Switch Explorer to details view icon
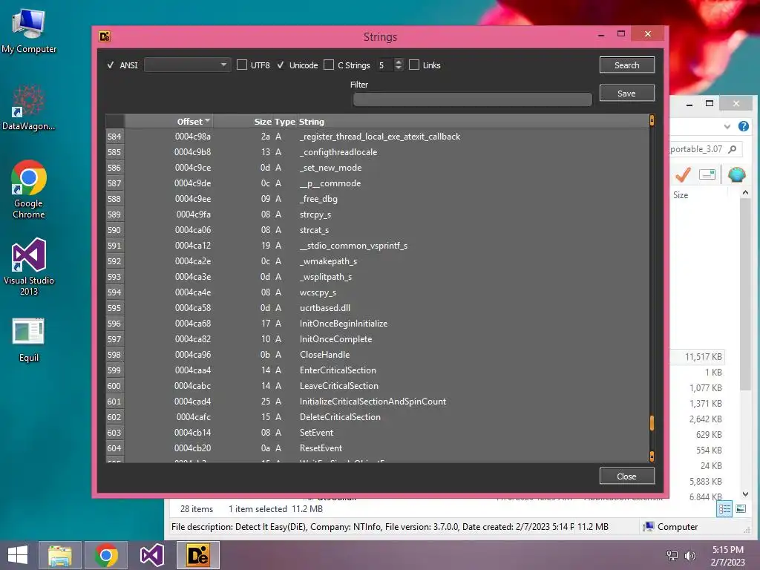Image resolution: width=760 pixels, height=570 pixels. [x=724, y=508]
